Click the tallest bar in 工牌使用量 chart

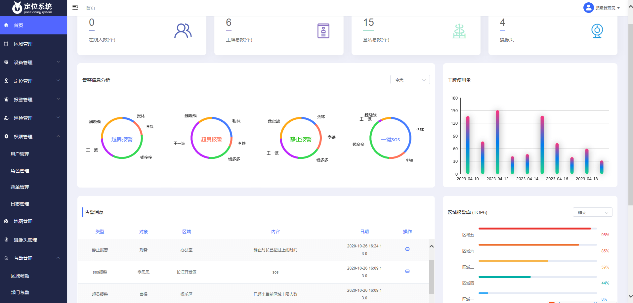[497, 142]
